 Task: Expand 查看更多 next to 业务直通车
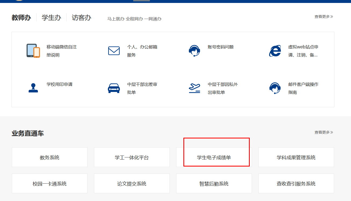coord(324,132)
